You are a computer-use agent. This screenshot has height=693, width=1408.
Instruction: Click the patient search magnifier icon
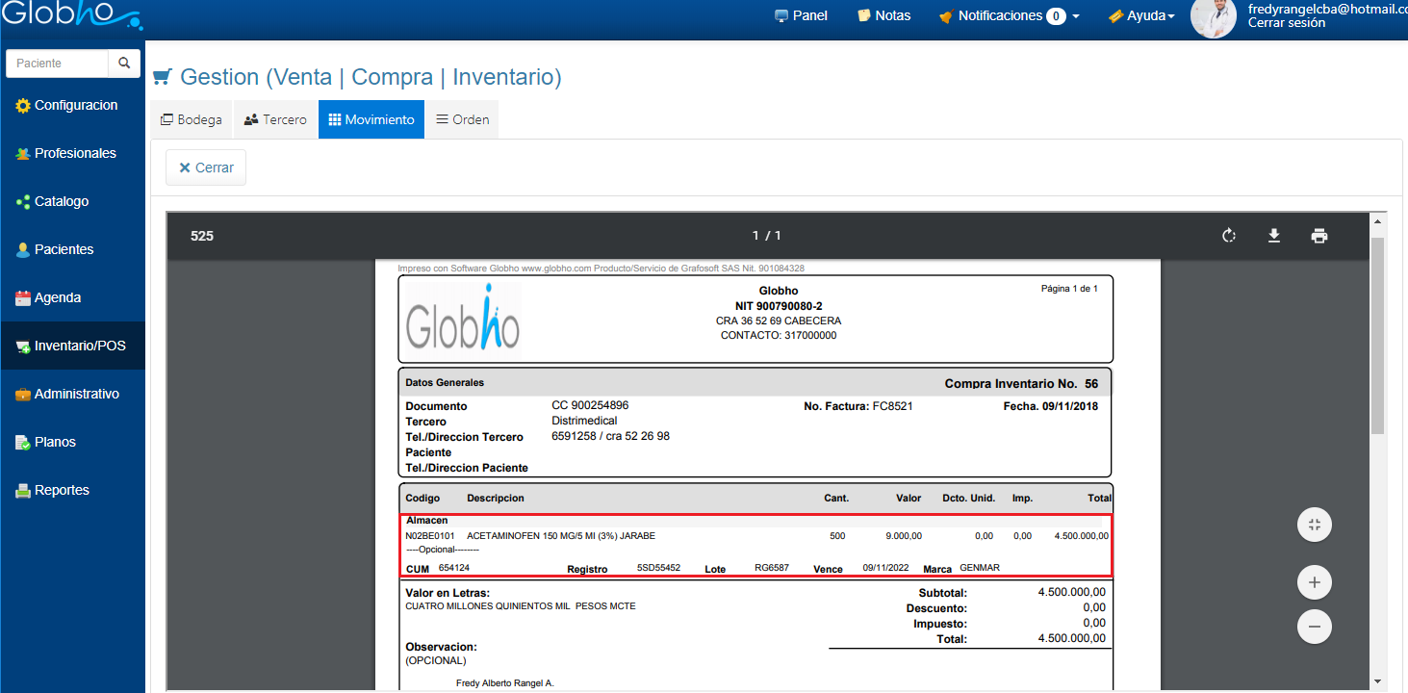124,64
